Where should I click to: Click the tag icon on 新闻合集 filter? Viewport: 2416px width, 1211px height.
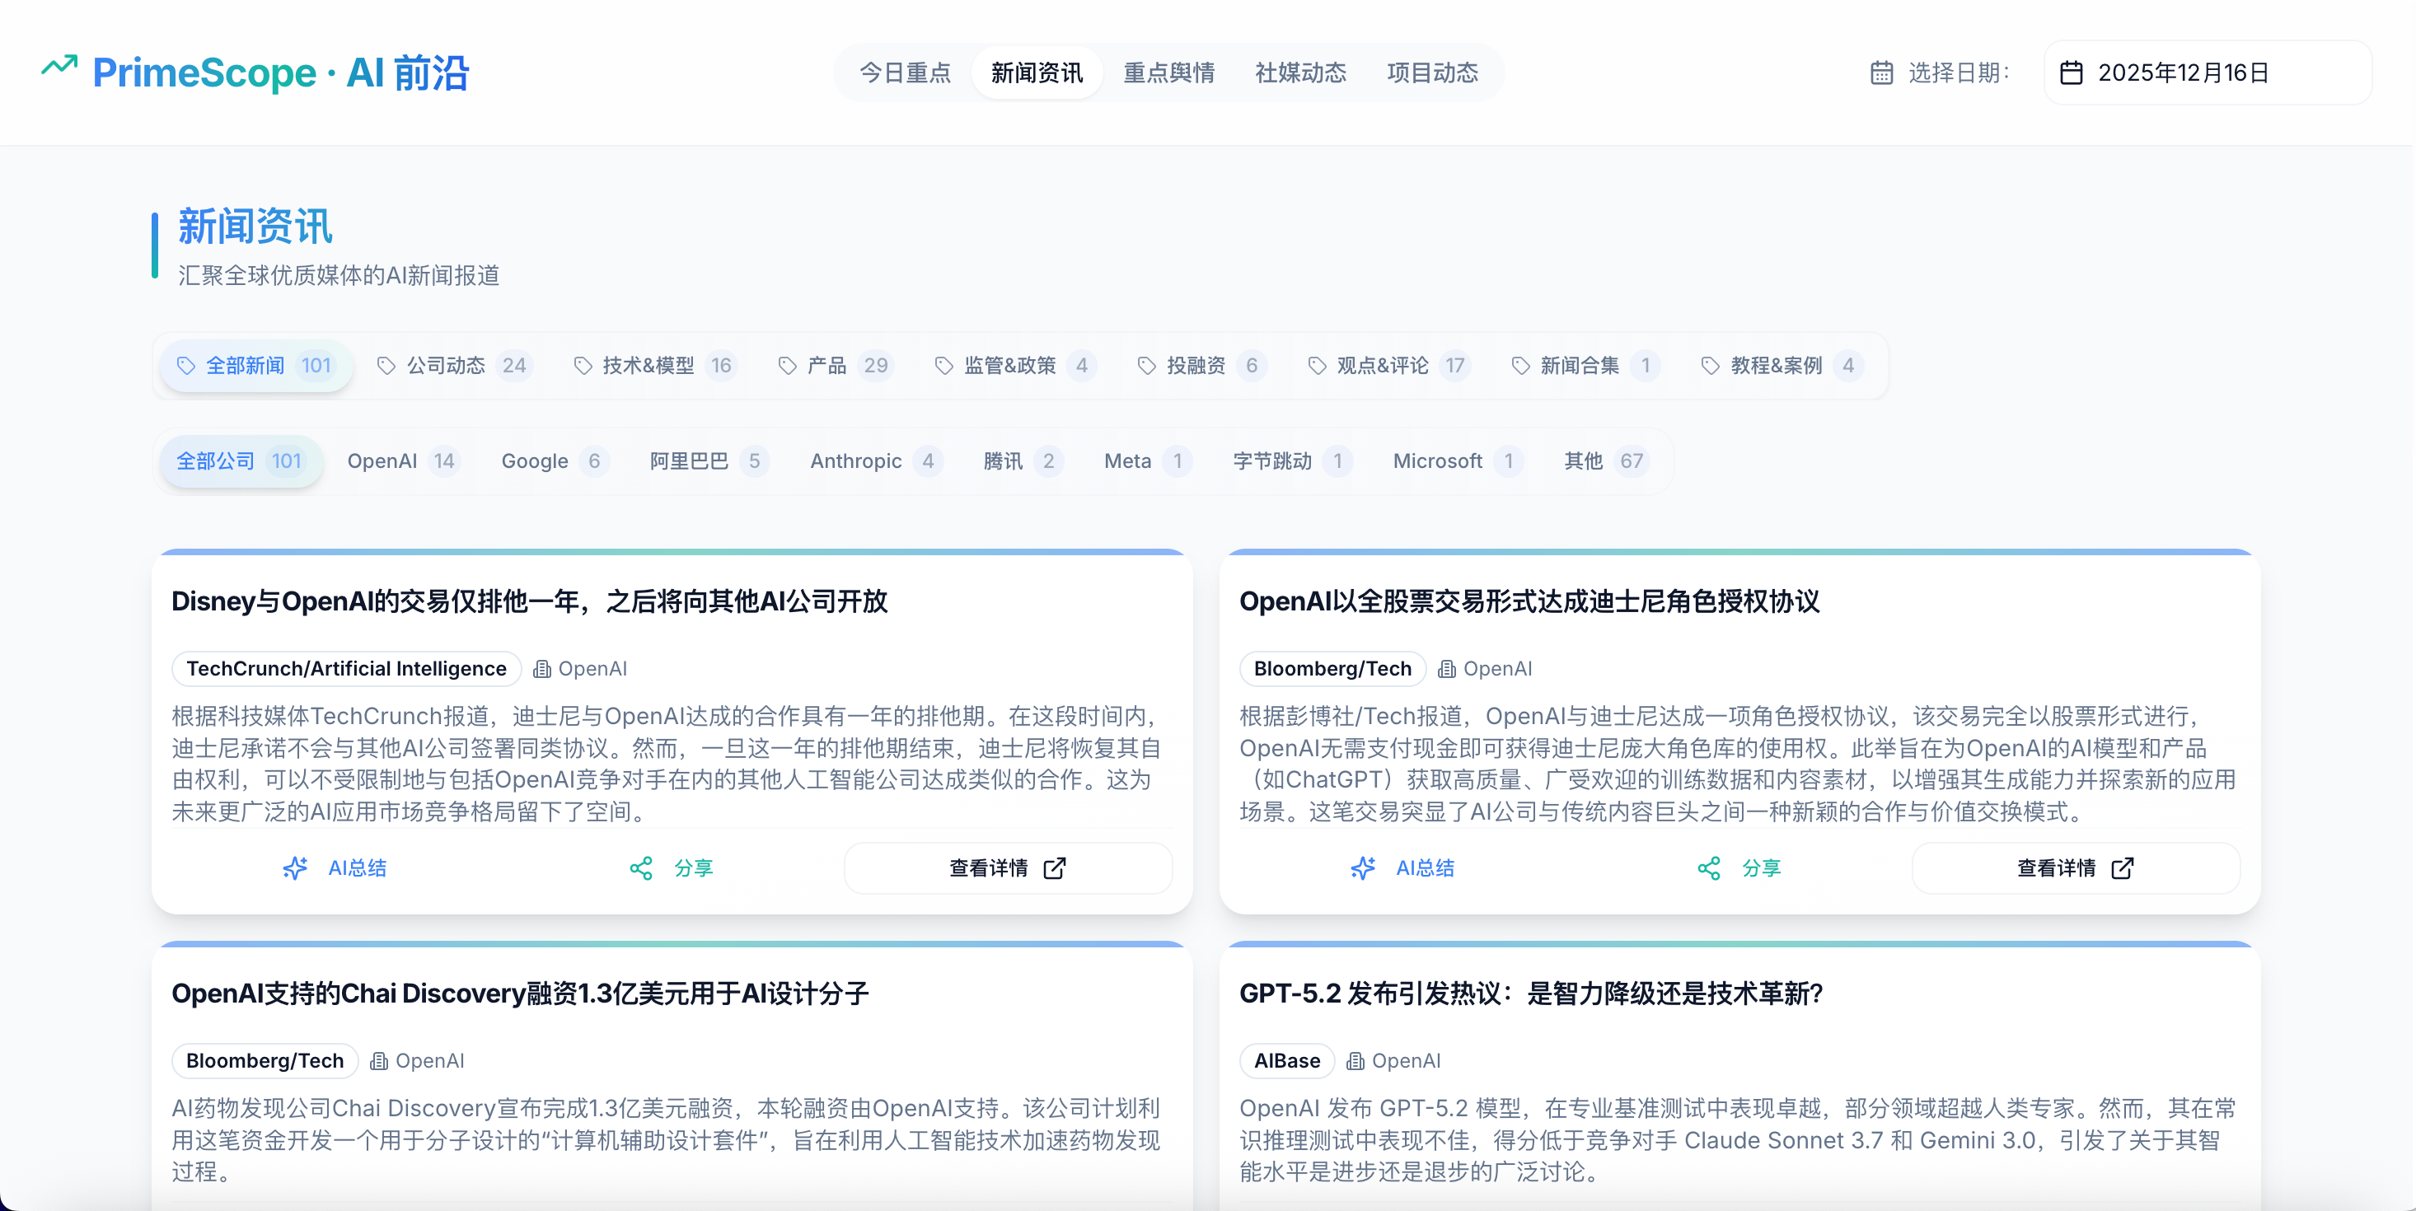point(1520,366)
